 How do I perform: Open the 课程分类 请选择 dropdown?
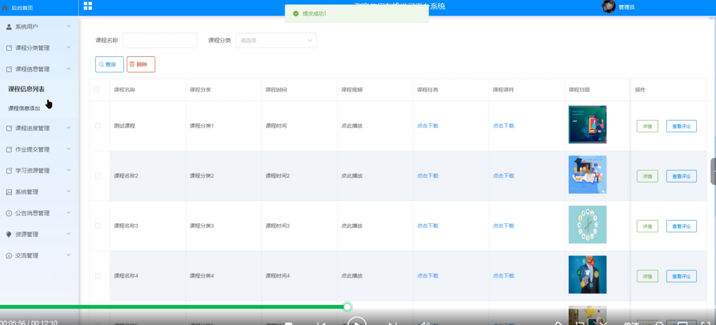click(x=276, y=40)
